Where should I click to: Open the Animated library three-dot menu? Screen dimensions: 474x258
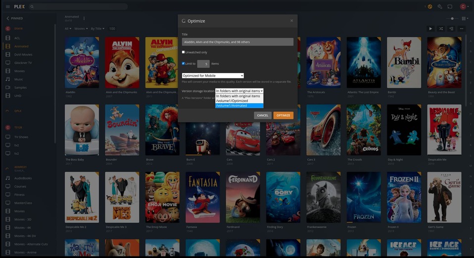click(84, 18)
